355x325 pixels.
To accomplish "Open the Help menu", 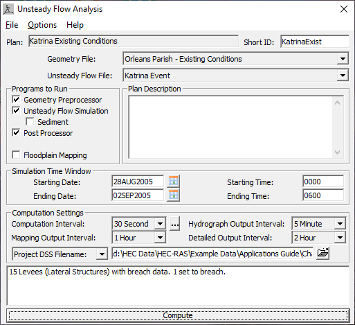I will tap(75, 25).
